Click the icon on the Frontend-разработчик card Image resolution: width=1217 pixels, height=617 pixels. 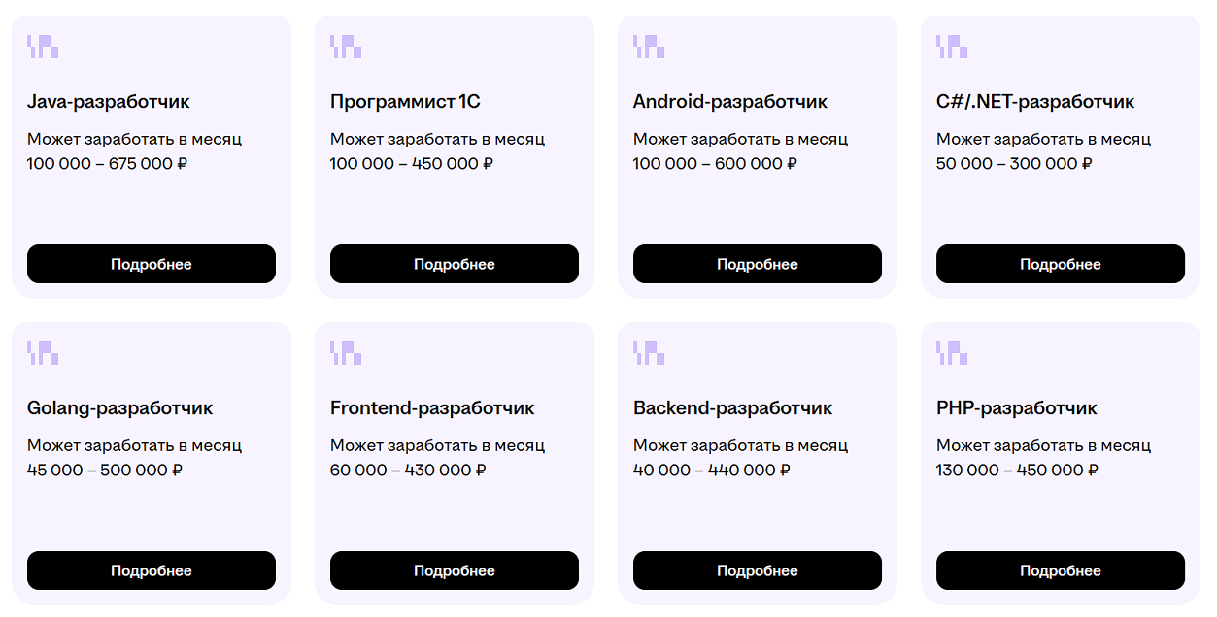point(346,353)
